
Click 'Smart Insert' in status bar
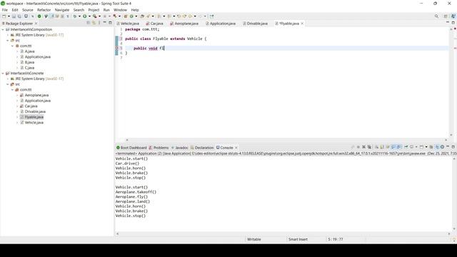coord(298,239)
